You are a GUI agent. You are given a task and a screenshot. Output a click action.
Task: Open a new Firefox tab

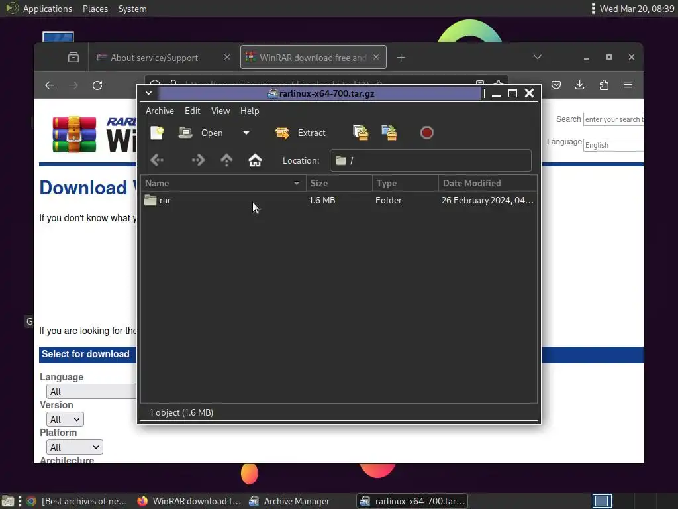click(401, 58)
